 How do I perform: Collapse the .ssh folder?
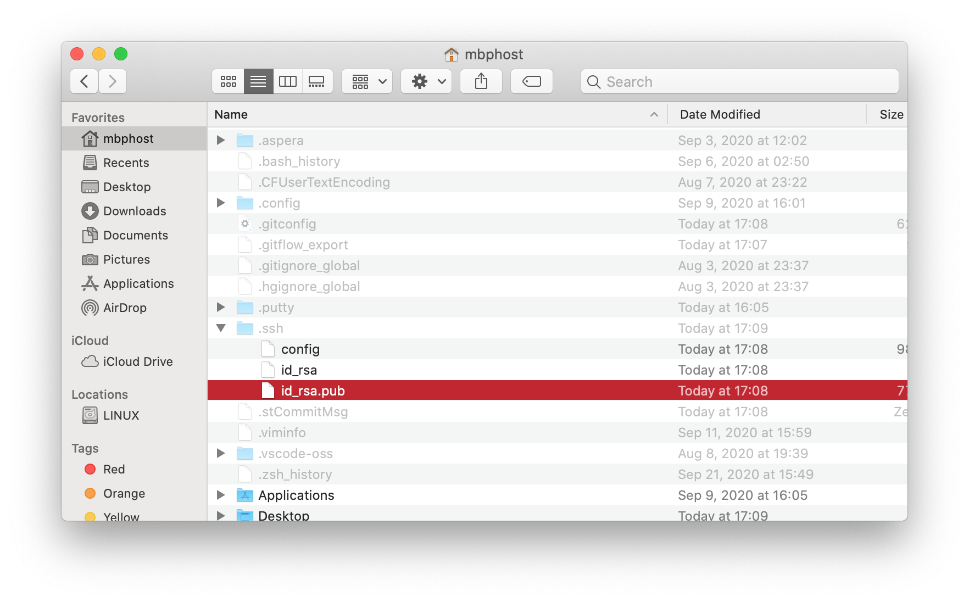pyautogui.click(x=221, y=328)
